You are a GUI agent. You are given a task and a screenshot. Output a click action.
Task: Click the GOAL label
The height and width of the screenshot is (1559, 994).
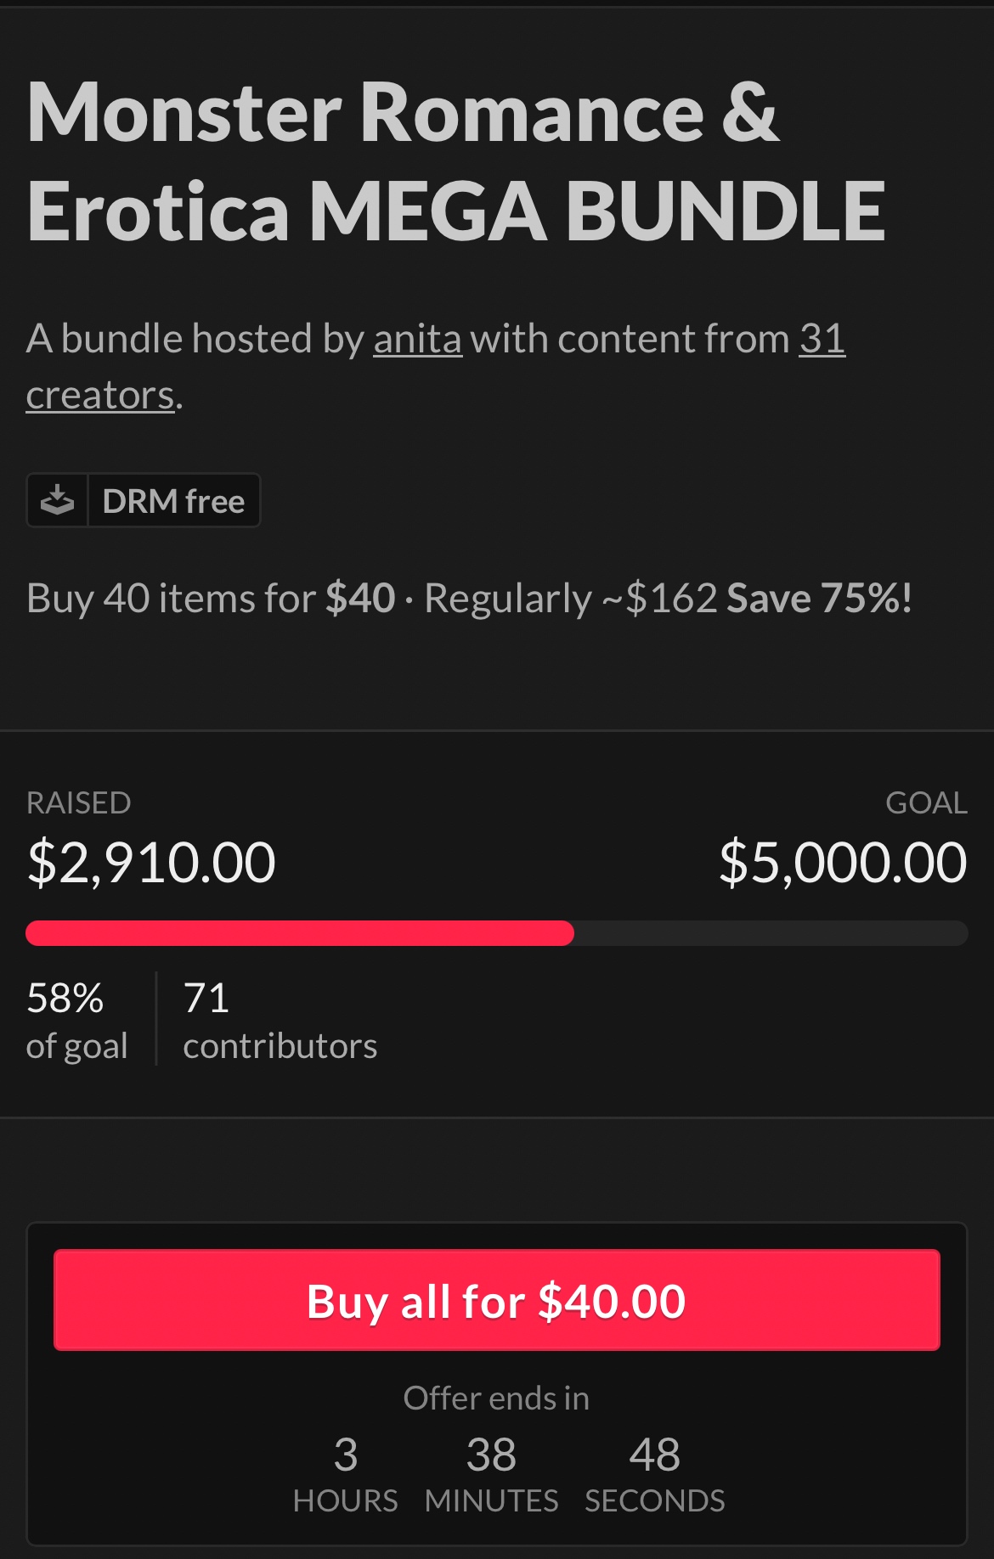(x=926, y=802)
